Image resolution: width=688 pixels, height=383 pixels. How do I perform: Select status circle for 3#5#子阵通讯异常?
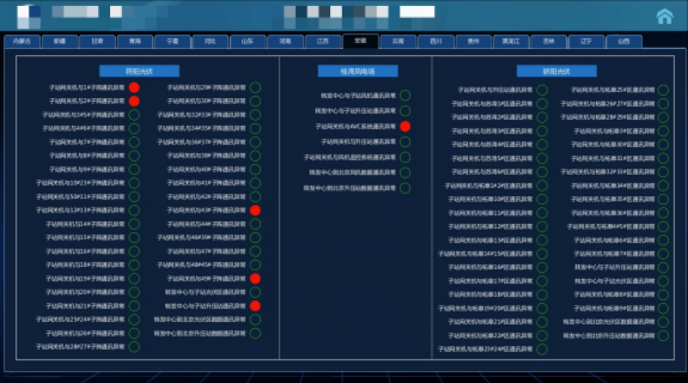(x=134, y=114)
